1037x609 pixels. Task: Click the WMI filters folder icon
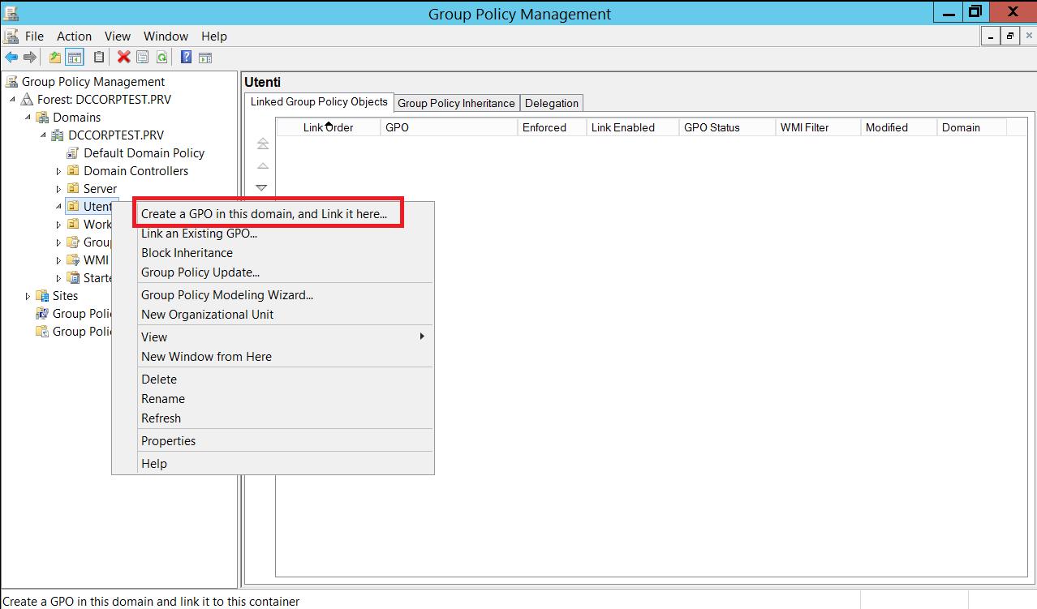[73, 260]
